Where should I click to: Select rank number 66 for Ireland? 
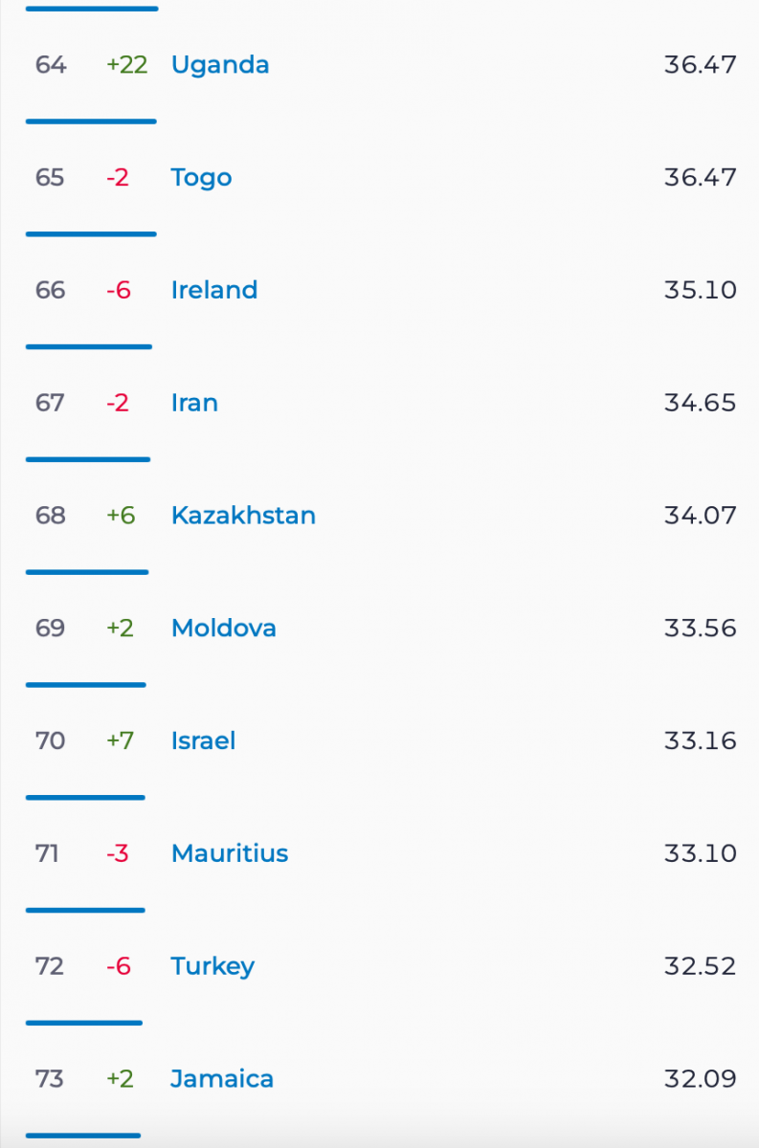[50, 290]
